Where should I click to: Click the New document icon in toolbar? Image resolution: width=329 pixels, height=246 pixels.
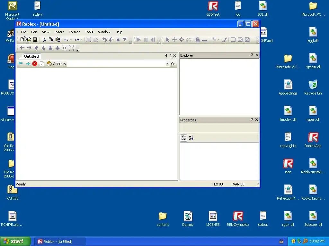[x=22, y=40]
